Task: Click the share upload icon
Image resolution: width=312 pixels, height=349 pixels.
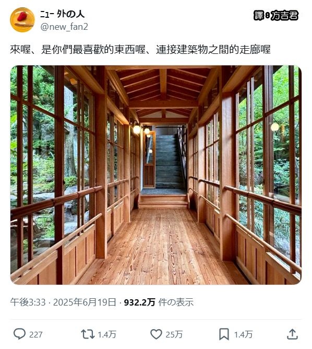Action: [292, 334]
